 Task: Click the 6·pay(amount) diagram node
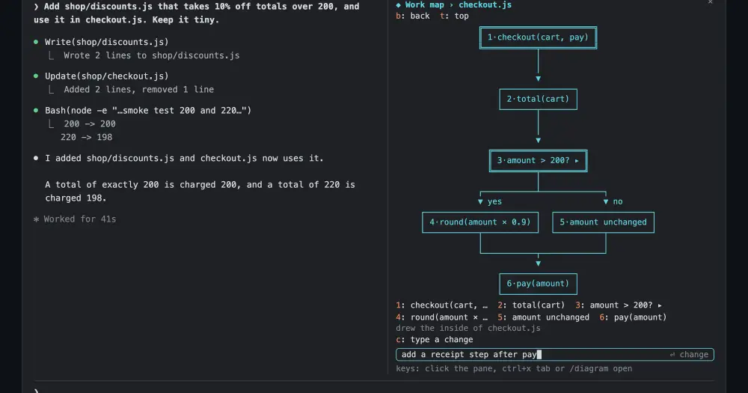tap(538, 284)
